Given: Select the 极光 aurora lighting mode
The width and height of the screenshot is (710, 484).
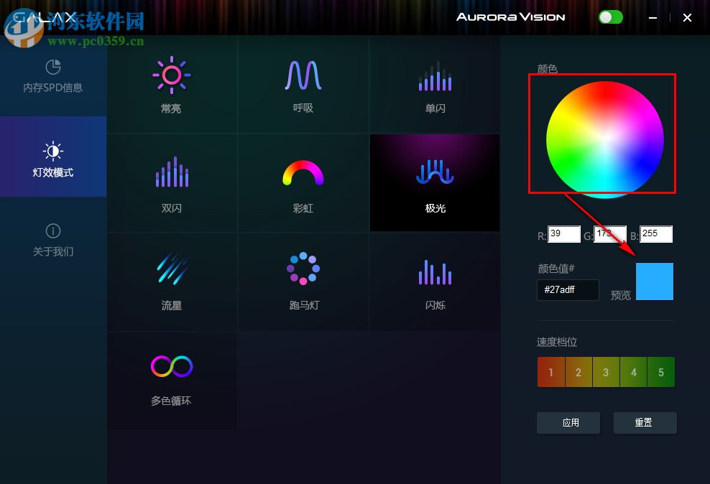Looking at the screenshot, I should [x=435, y=182].
